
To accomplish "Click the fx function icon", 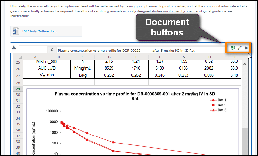I will (x=52, y=50).
